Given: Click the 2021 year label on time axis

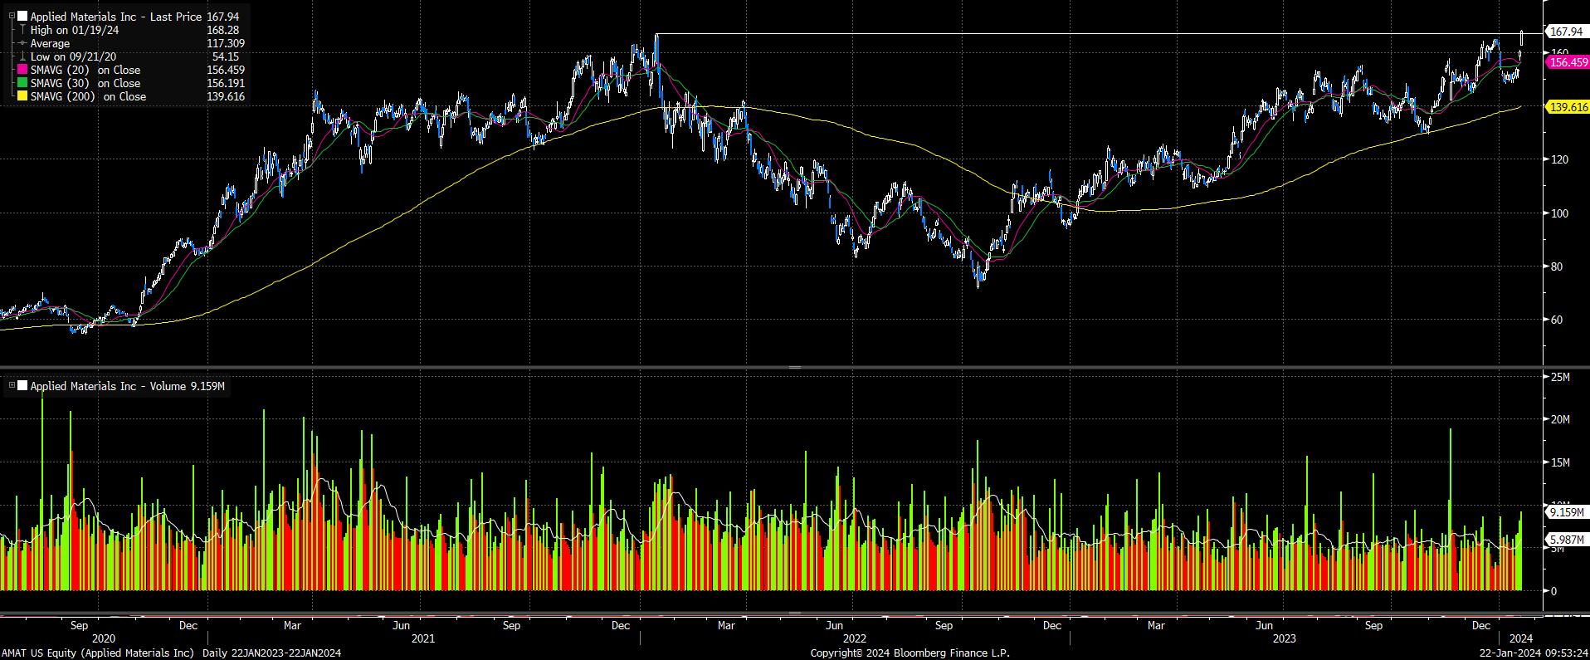Looking at the screenshot, I should 423,638.
